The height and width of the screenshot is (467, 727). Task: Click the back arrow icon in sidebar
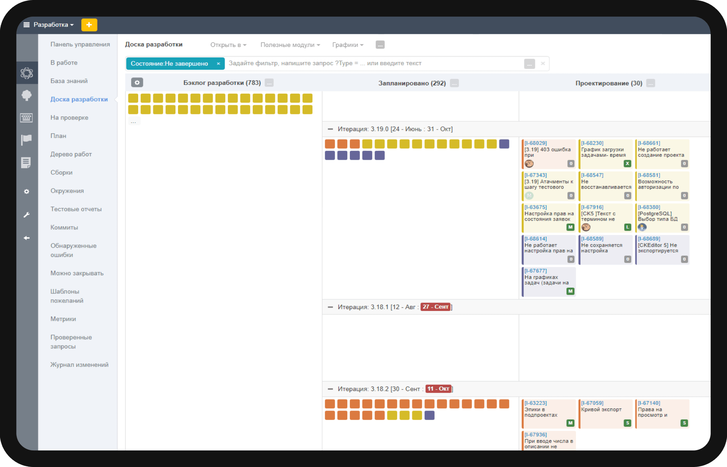(27, 238)
